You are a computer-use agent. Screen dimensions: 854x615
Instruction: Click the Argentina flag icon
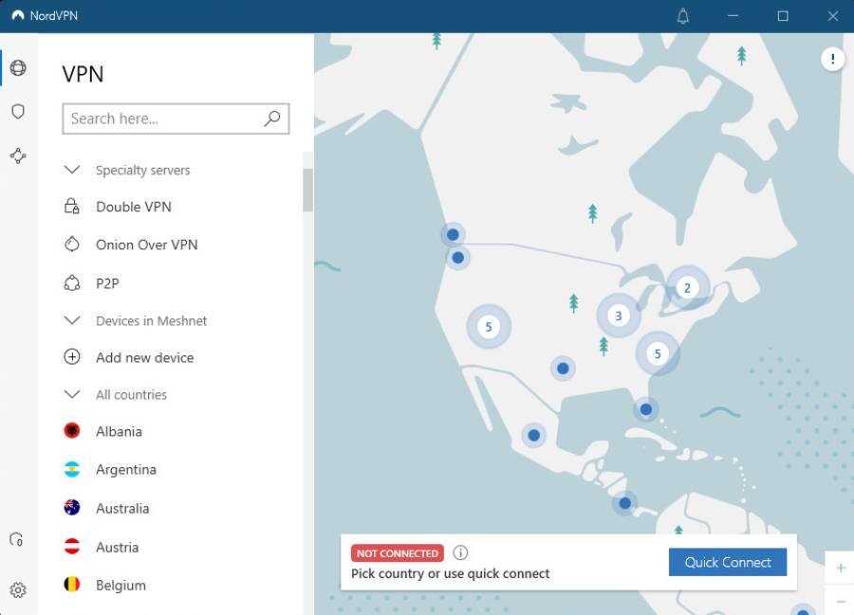pyautogui.click(x=72, y=469)
